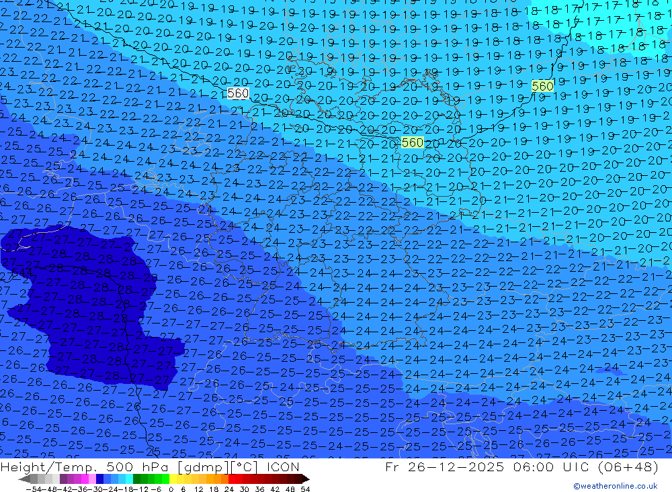
Task: Pick the yellow swatch above zero in the legend
Action: coord(173,479)
